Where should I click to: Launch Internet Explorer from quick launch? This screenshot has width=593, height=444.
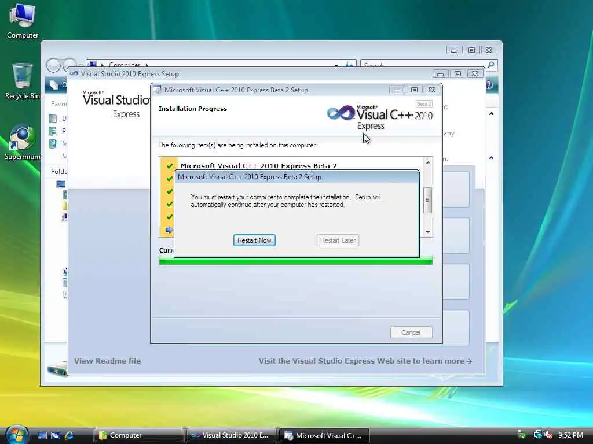[x=69, y=436]
